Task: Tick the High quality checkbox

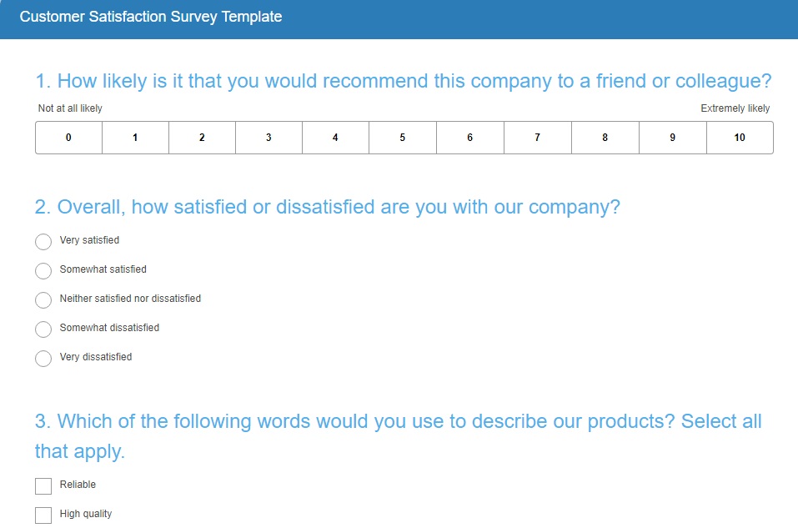Action: 43,515
